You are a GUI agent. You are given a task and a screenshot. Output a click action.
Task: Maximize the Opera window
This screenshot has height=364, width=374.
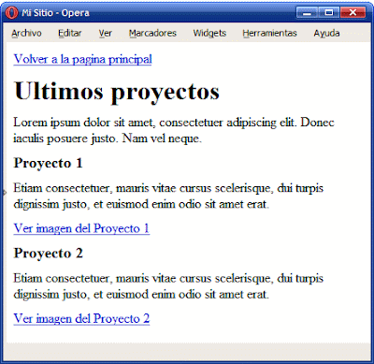(x=329, y=13)
